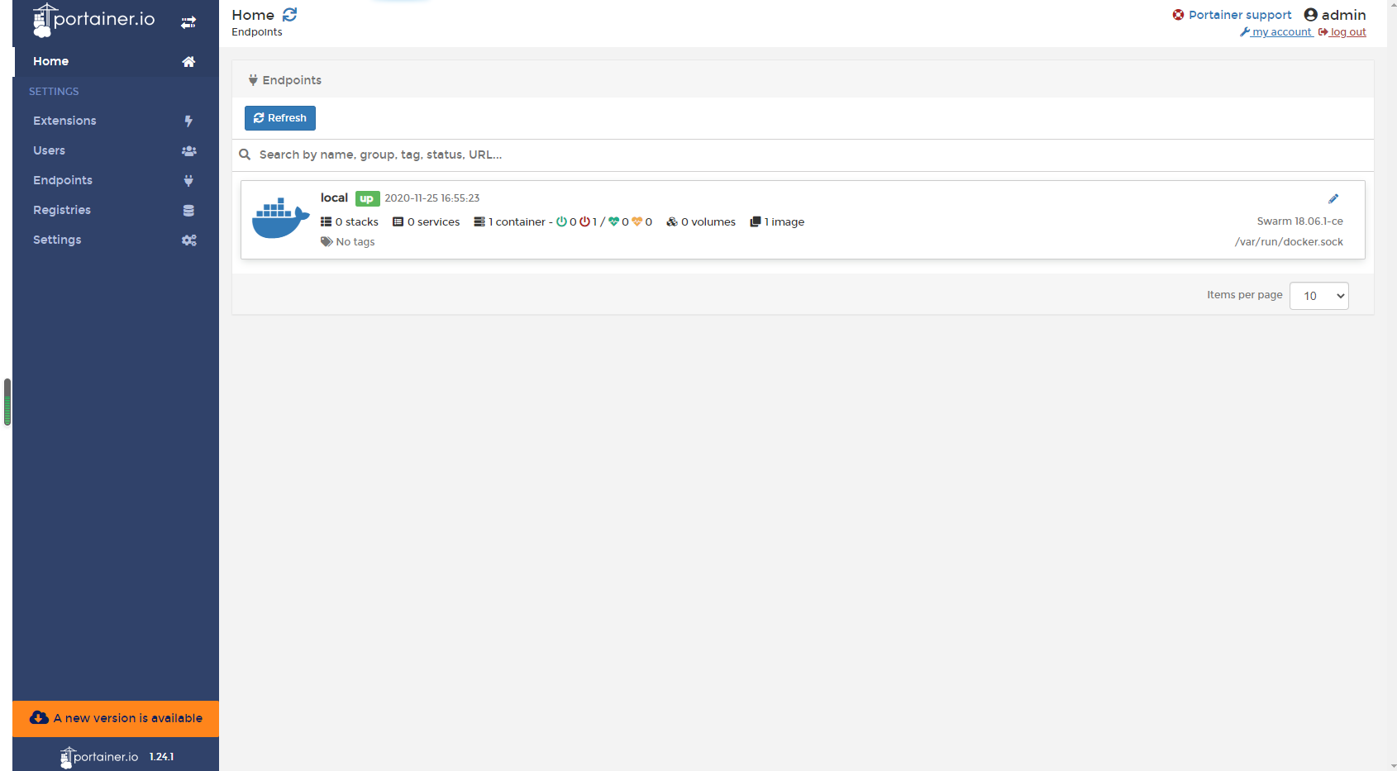Click the log out link
The image size is (1397, 771).
(1342, 32)
